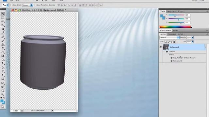Select the Gradient tool
209x117 pixels.
(x=3, y=56)
